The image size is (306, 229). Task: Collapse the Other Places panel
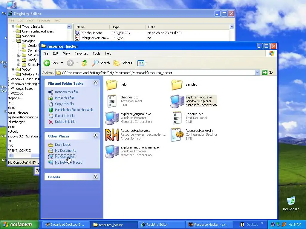[95, 136]
